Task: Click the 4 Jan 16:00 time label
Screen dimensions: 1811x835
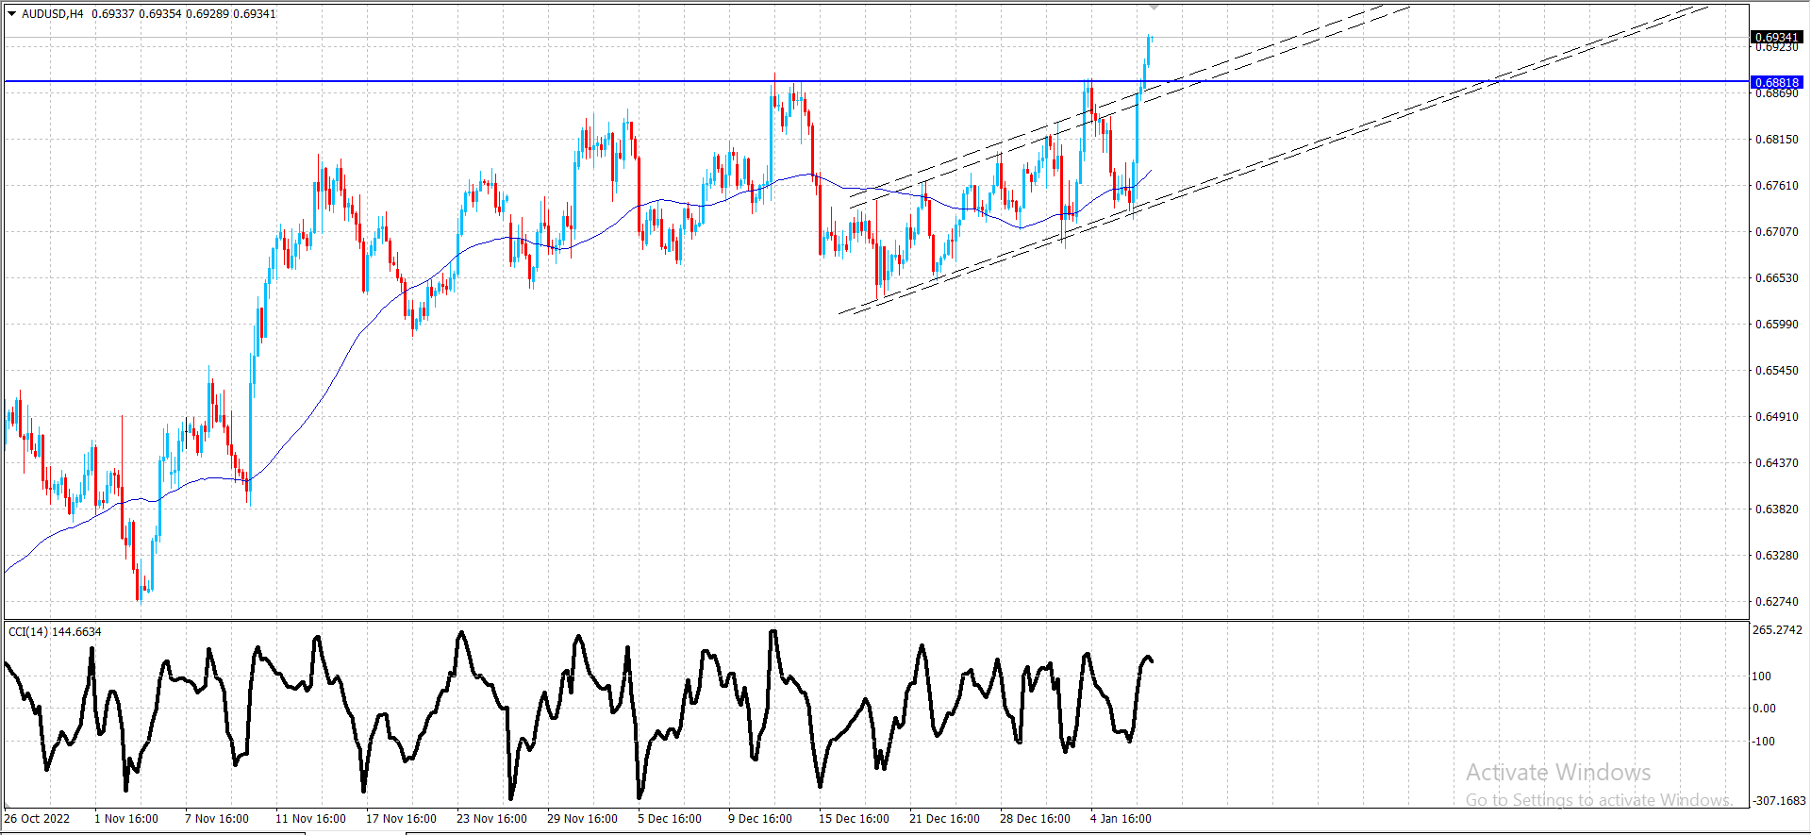Action: click(x=1121, y=818)
